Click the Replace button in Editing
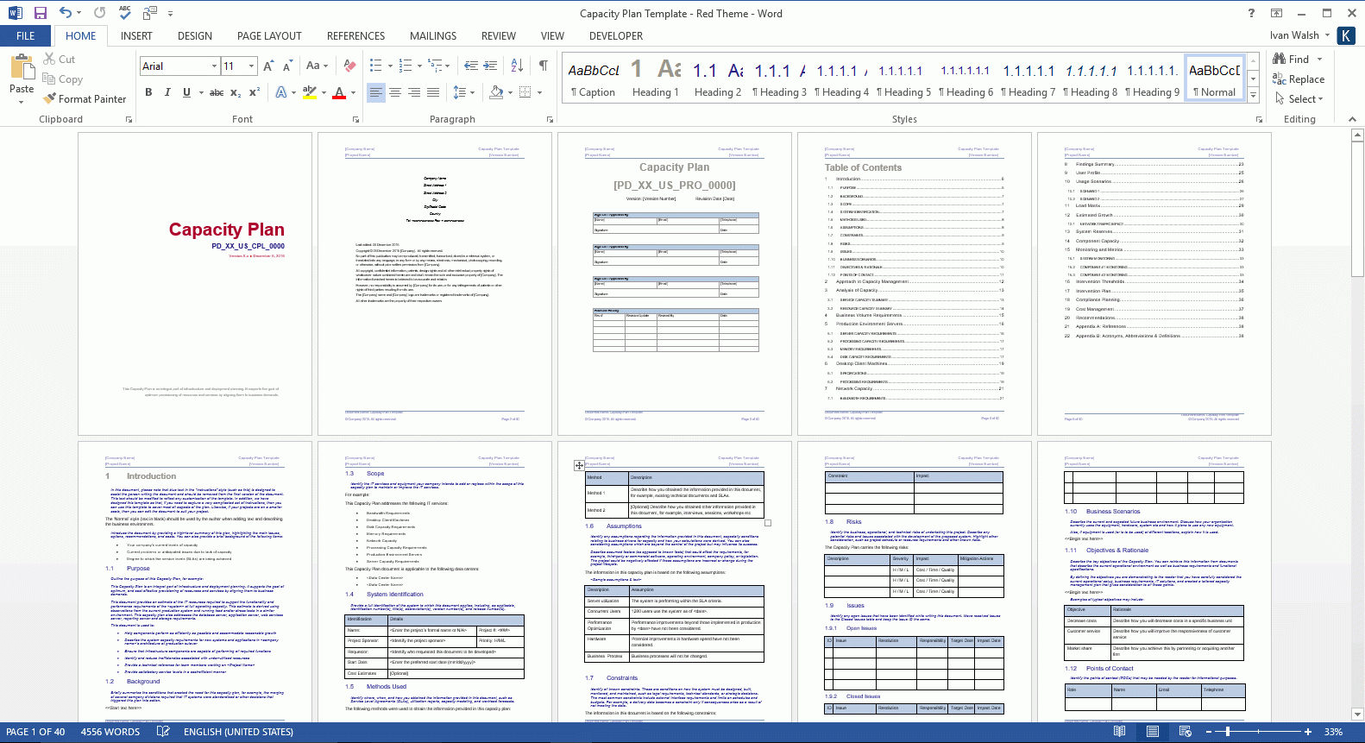The width and height of the screenshot is (1365, 743). [1299, 79]
